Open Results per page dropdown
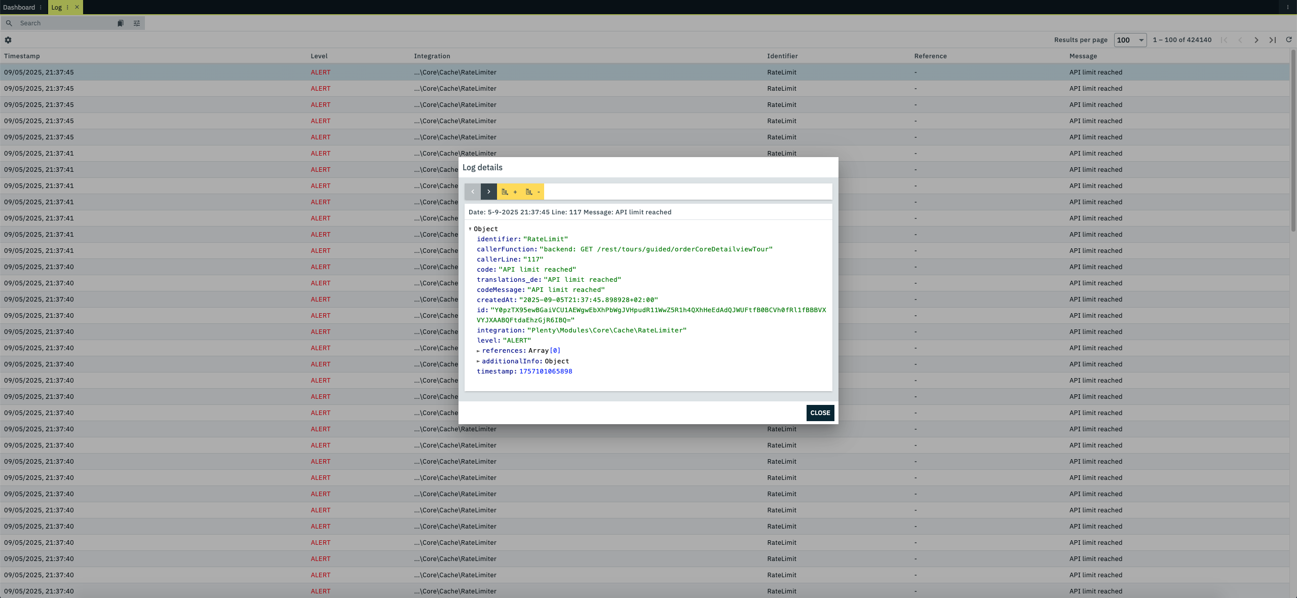The width and height of the screenshot is (1297, 598). [x=1130, y=40]
